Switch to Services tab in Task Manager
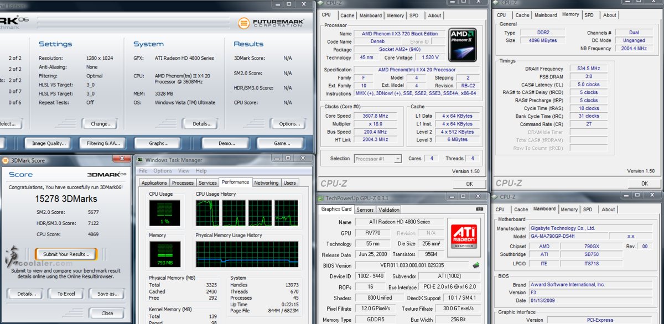This screenshot has width=664, height=324. pyautogui.click(x=207, y=183)
